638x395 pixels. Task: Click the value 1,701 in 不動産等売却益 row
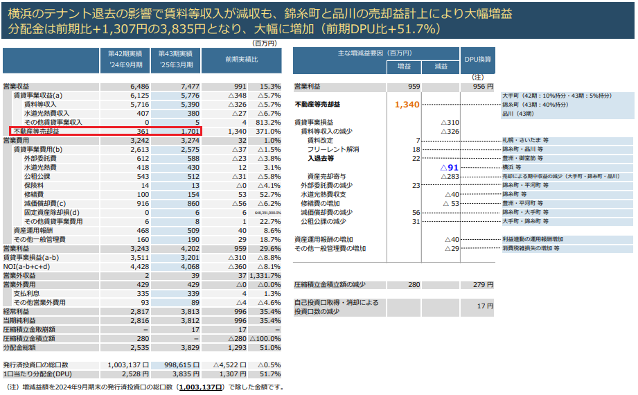190,131
